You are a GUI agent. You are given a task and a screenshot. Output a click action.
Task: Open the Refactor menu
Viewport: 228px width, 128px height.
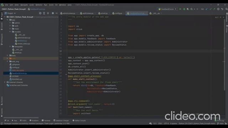pos(39,5)
